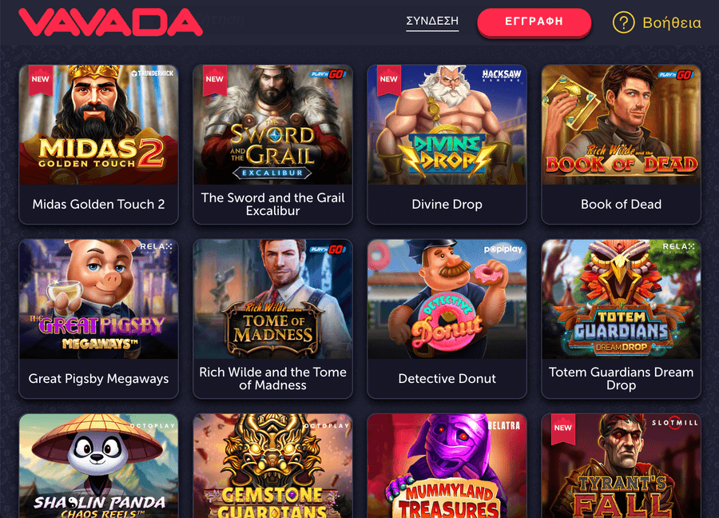Click the Totem Guardians Dream Drop title

coord(622,379)
